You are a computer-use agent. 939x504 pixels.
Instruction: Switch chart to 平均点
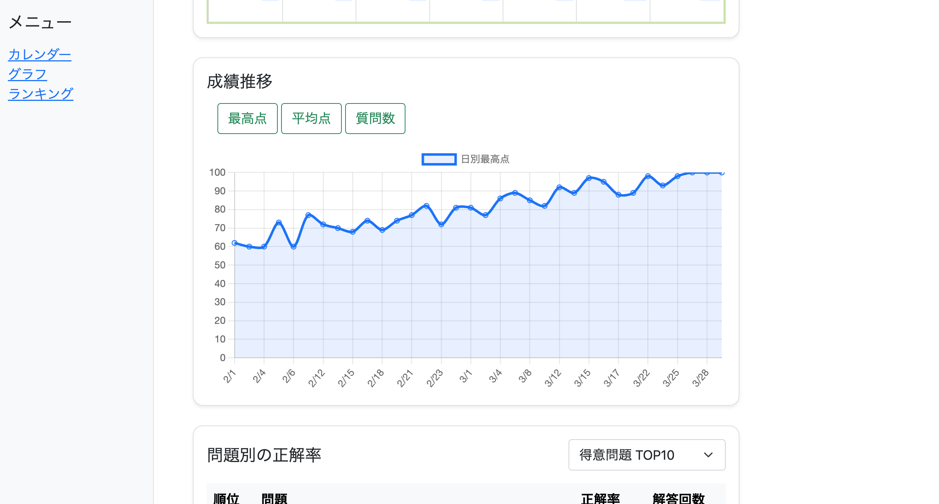[311, 118]
